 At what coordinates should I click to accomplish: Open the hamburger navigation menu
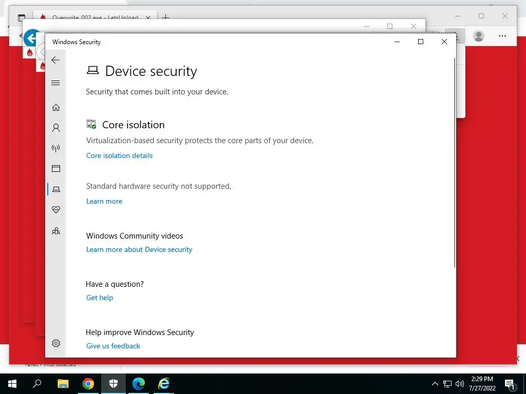click(x=55, y=83)
